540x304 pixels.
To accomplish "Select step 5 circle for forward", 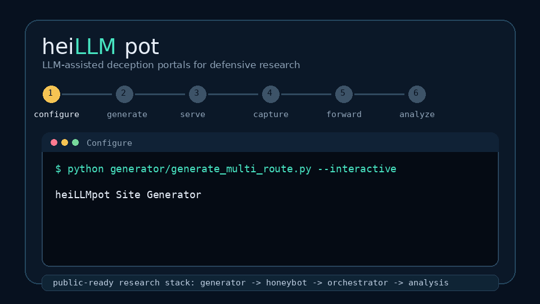I will 344,94.
